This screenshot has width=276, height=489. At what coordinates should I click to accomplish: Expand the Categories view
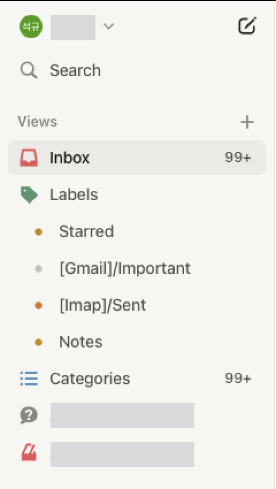[x=137, y=379]
